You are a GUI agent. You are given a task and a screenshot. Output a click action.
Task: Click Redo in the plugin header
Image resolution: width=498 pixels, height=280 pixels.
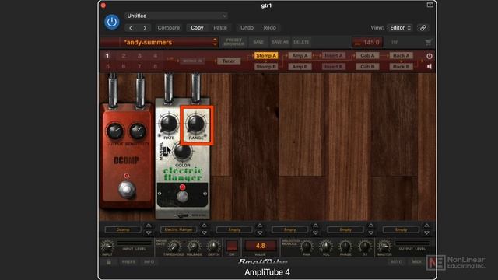click(270, 28)
